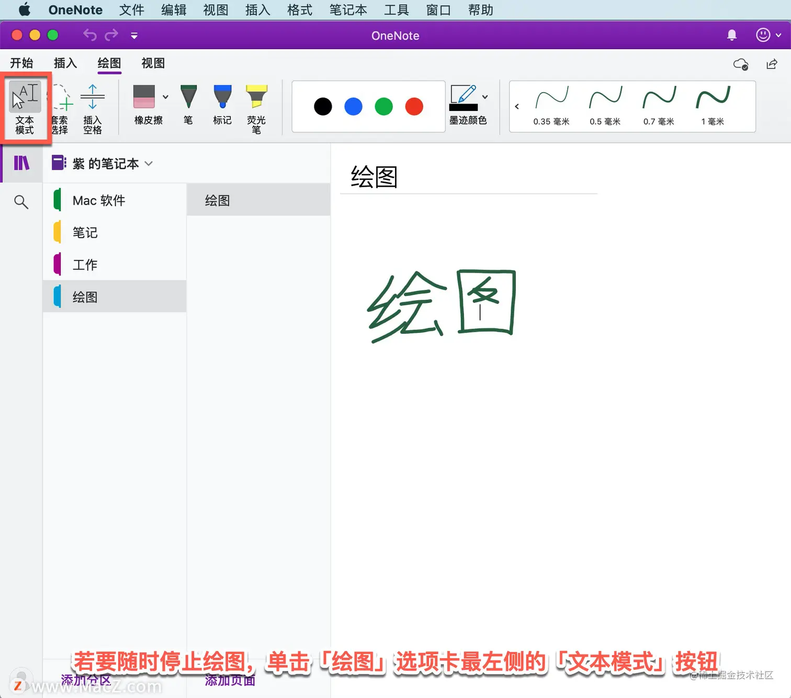Click the Undo arrow in title bar

pos(90,35)
